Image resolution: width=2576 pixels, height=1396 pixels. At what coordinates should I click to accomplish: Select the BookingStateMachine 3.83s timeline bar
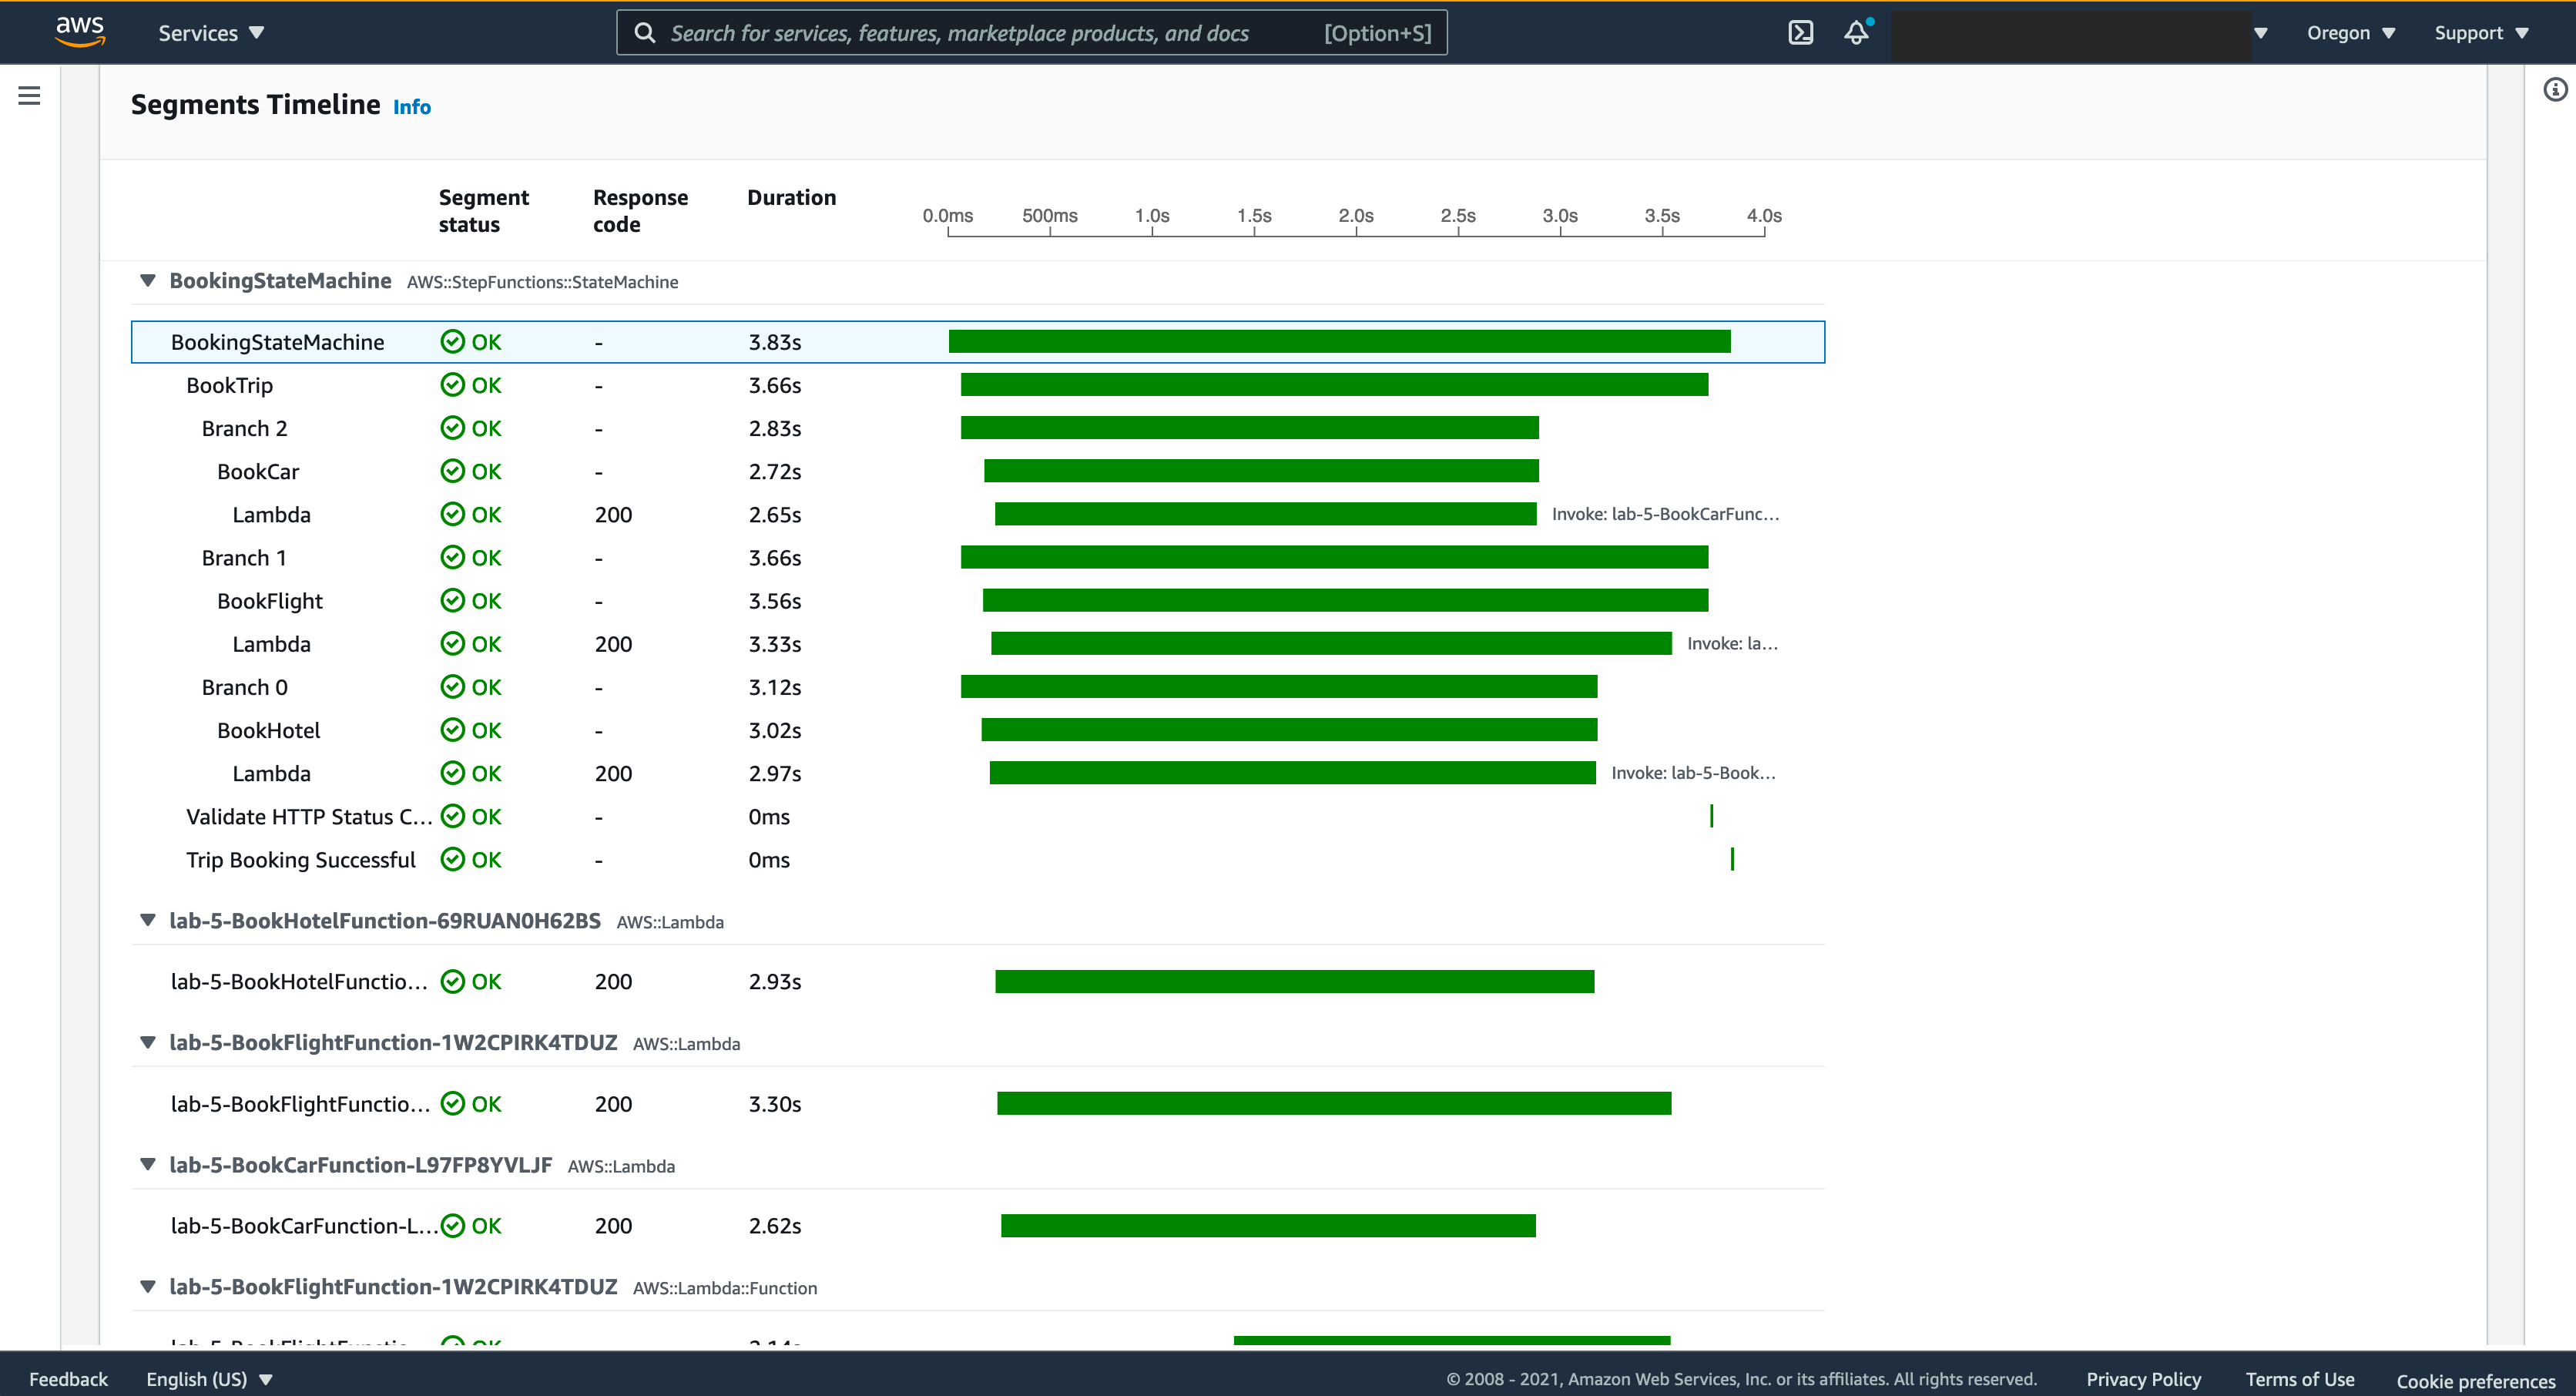pyautogui.click(x=1339, y=342)
